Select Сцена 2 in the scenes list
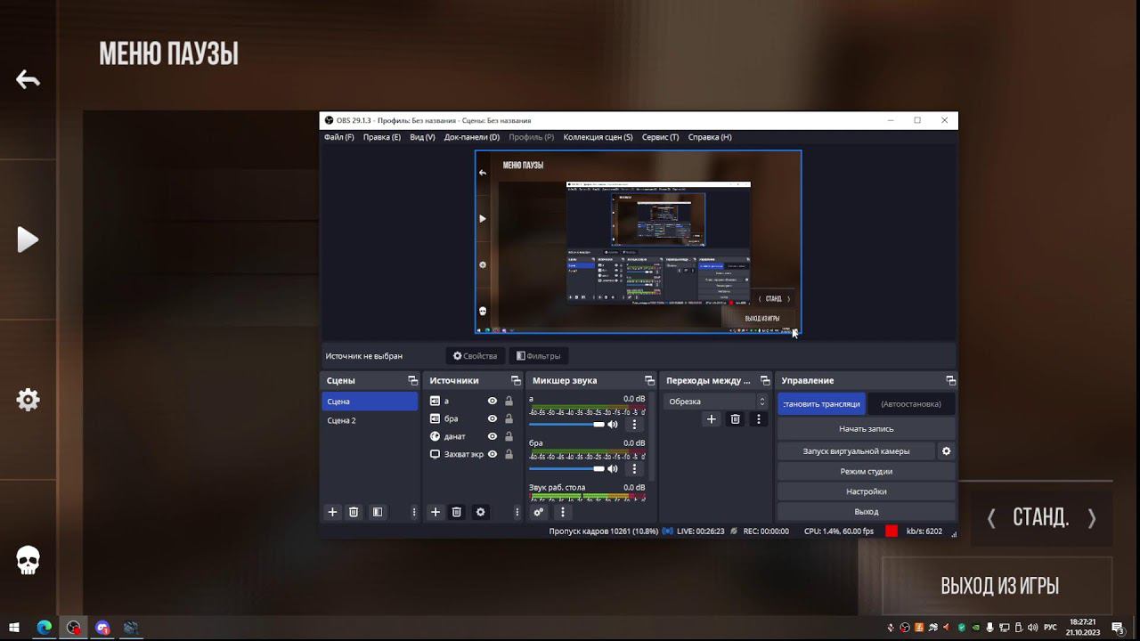Viewport: 1140px width, 641px height. coord(370,420)
